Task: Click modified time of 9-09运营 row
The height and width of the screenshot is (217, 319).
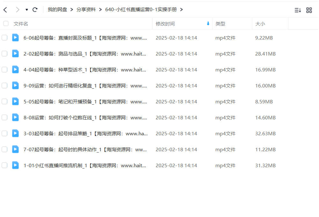Action: 176,86
